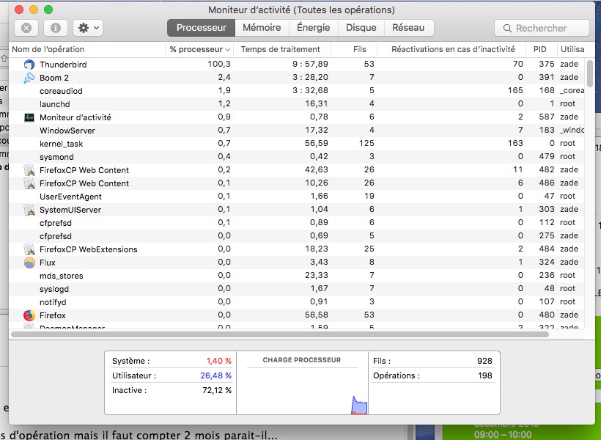Select the WindowServer process row
This screenshot has width=601, height=440.
coord(297,131)
